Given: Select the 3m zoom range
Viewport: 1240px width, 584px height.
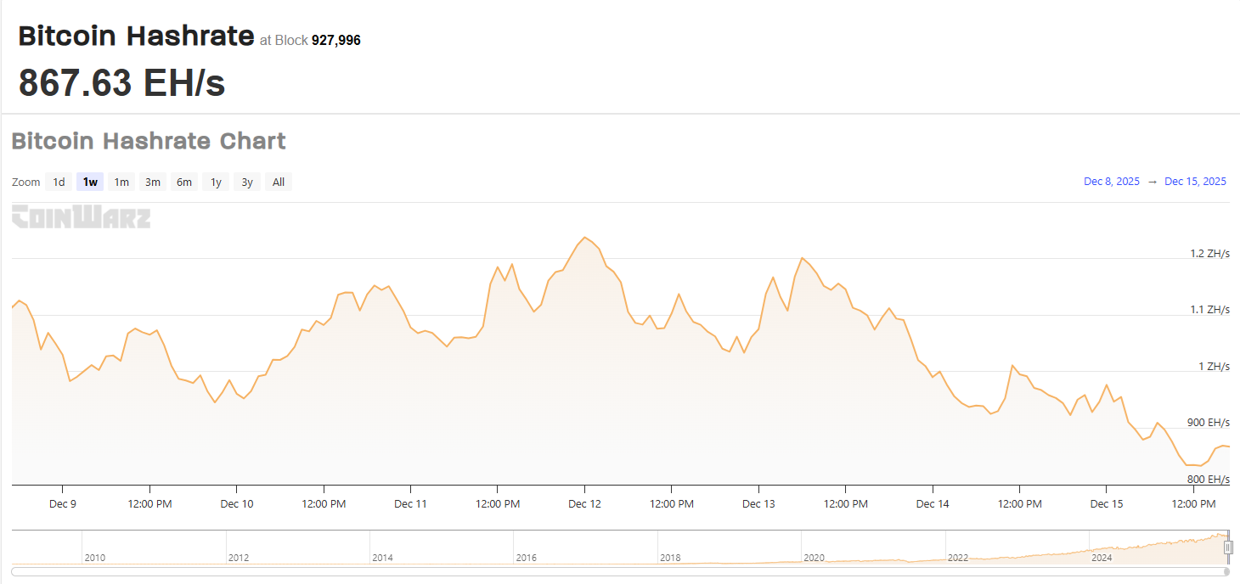Looking at the screenshot, I should 152,182.
